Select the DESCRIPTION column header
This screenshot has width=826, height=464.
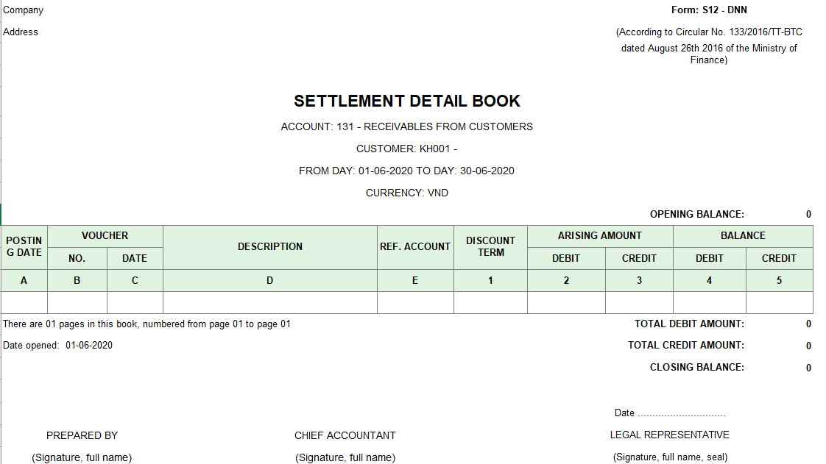pyautogui.click(x=269, y=246)
